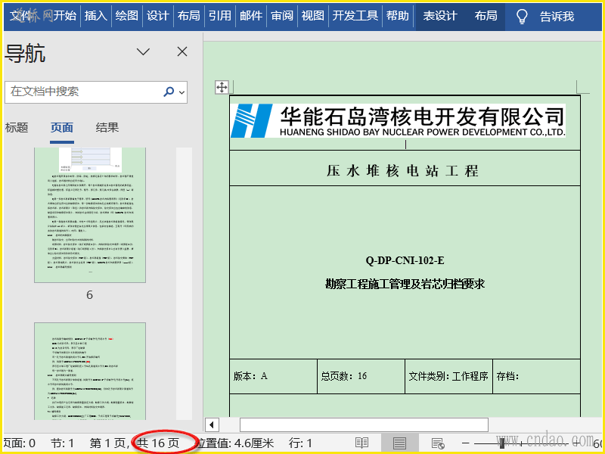Click the navigation pane vertical scrollbar
Viewport: 605px width, 454px height.
[x=184, y=283]
